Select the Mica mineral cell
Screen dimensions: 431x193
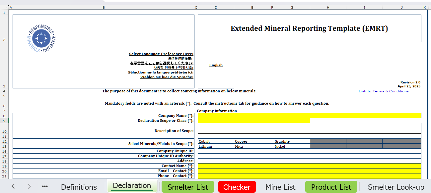tap(254, 146)
